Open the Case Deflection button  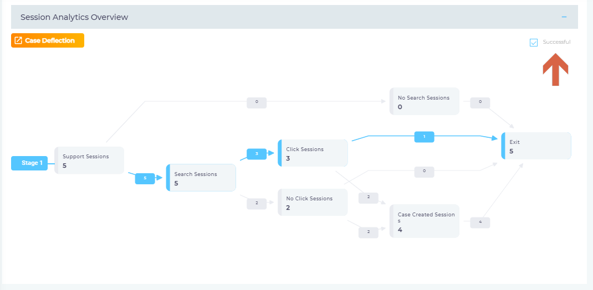tap(48, 40)
